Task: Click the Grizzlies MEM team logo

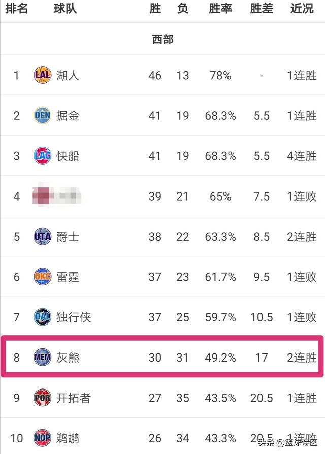Action: [43, 357]
